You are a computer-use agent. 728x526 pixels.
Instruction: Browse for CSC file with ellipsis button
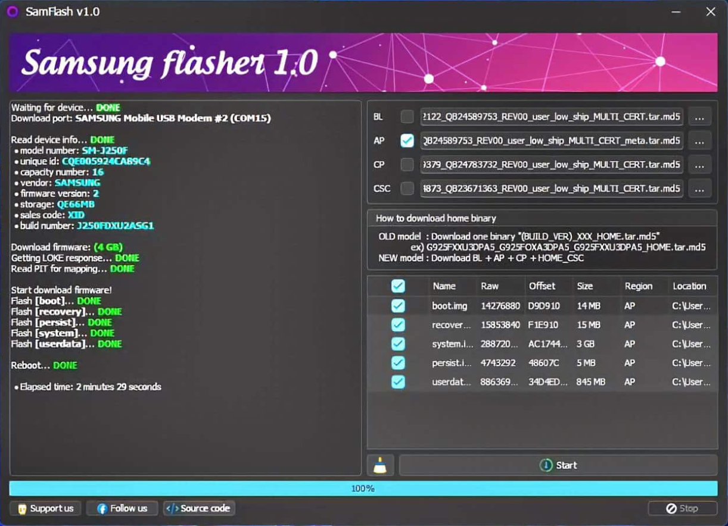coord(699,189)
